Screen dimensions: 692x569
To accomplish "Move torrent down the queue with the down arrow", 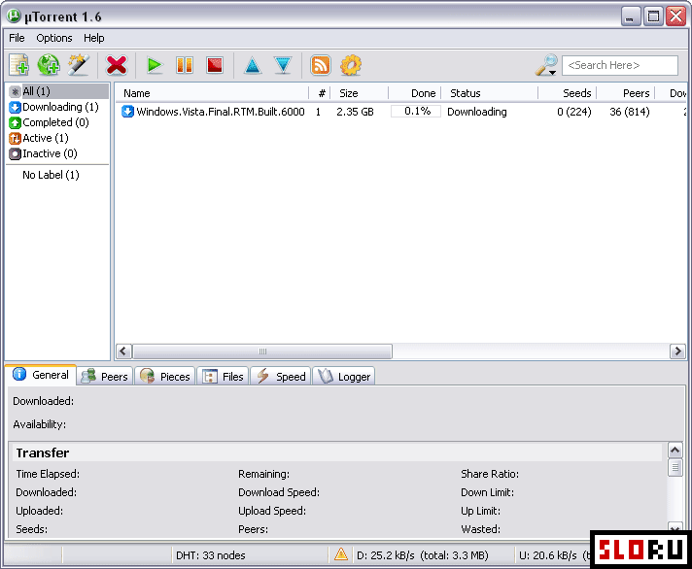I will [x=283, y=65].
